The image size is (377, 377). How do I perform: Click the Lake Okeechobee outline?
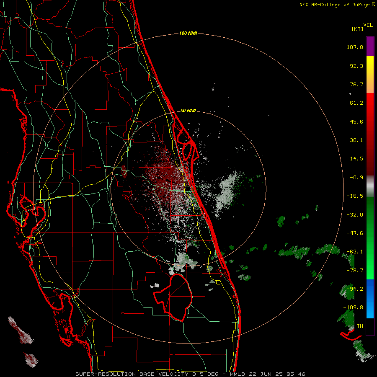click(x=173, y=297)
